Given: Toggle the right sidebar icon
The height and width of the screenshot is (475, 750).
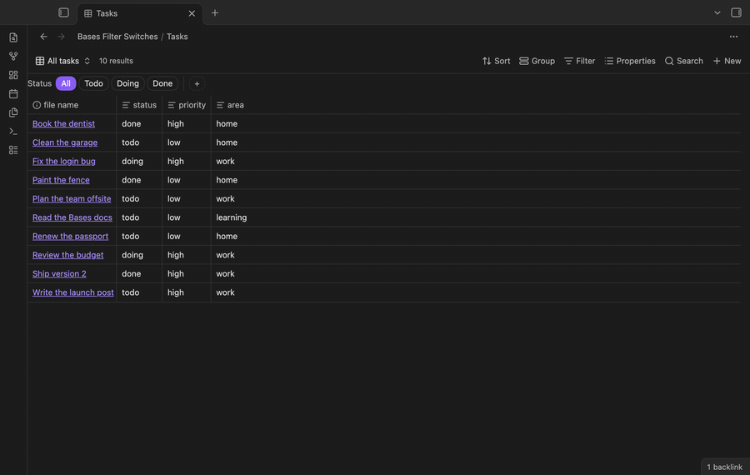Looking at the screenshot, I should point(736,12).
